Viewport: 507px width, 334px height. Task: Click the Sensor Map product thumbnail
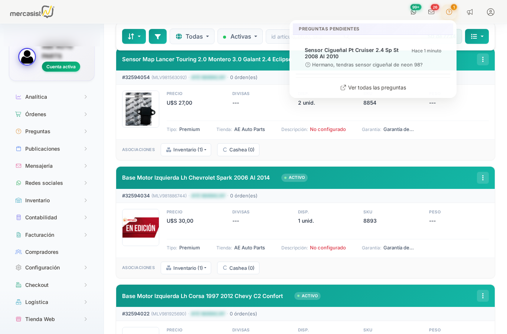(x=141, y=109)
